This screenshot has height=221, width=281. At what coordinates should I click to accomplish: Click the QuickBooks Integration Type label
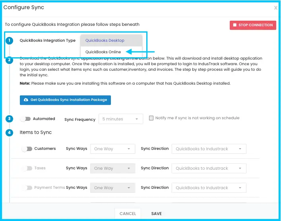(x=47, y=41)
